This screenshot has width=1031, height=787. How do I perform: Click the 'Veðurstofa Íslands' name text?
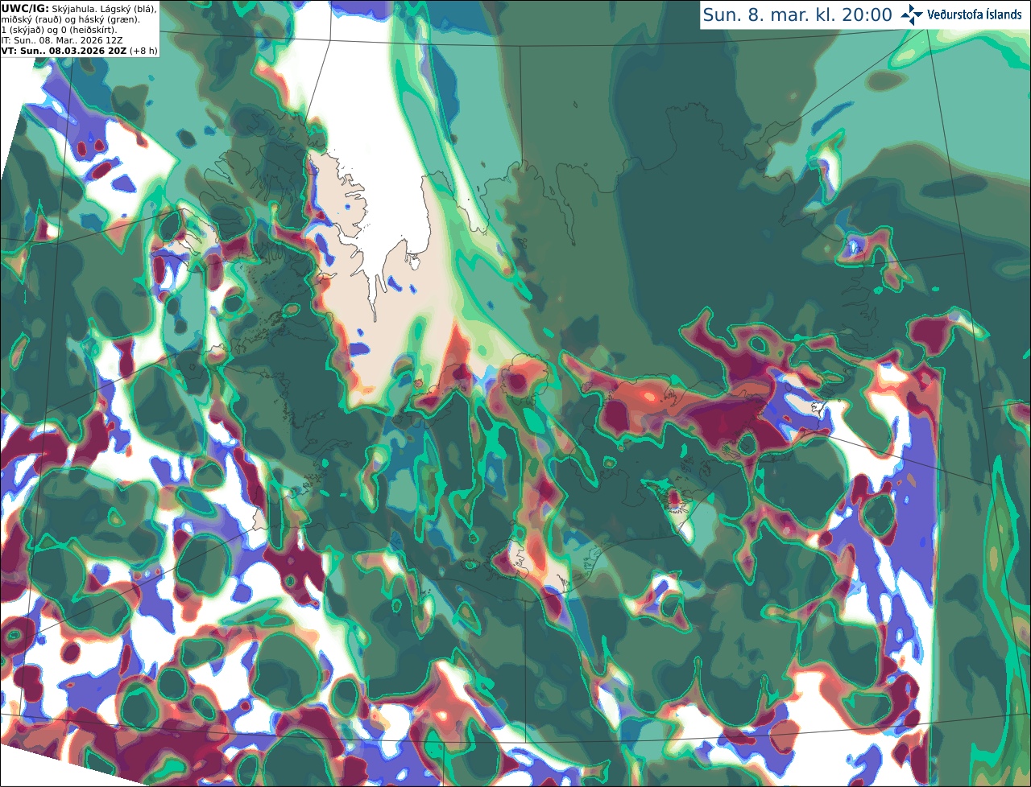point(975,14)
